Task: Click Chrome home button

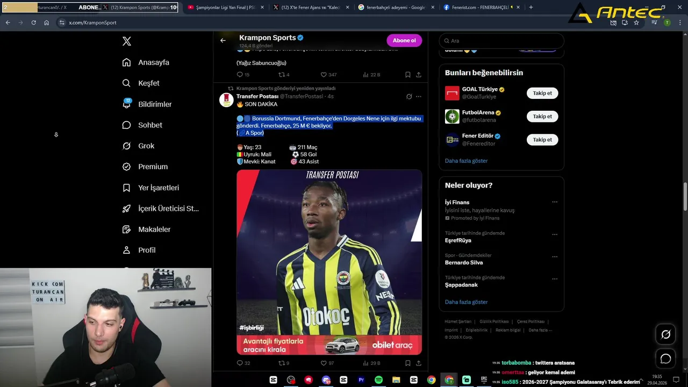Action: click(x=46, y=23)
